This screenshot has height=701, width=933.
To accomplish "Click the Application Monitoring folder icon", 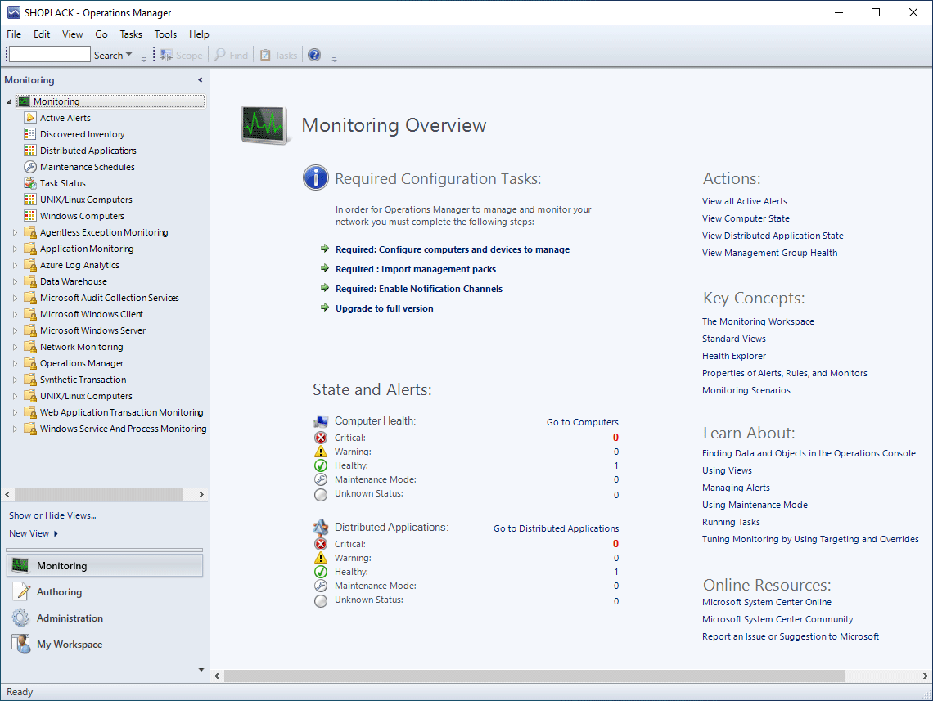I will pos(29,249).
